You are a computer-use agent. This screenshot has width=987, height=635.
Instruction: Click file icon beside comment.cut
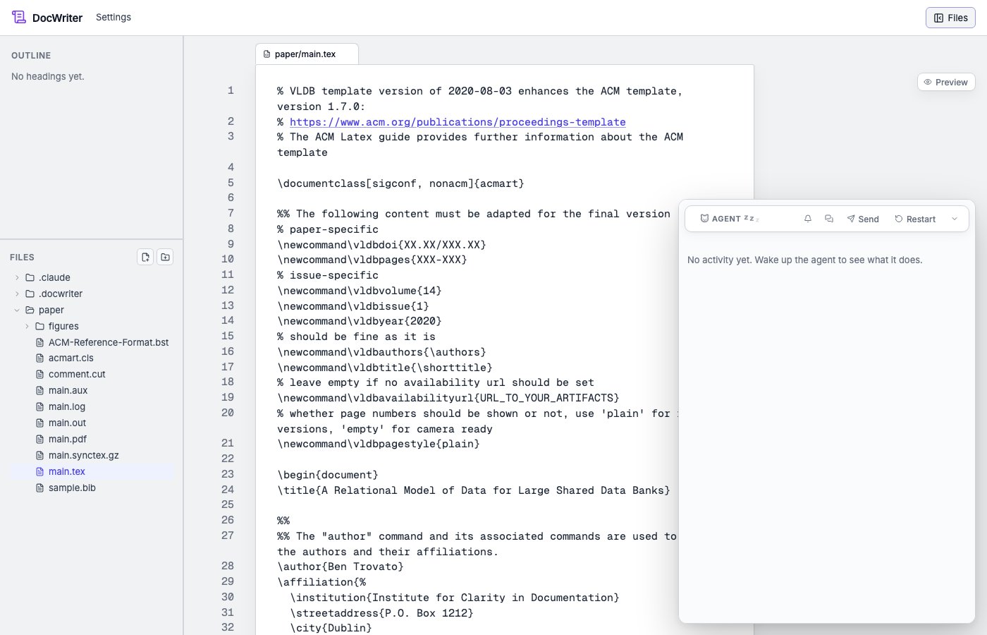pyautogui.click(x=40, y=374)
